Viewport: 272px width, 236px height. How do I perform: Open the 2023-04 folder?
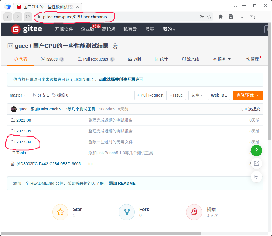(24, 142)
